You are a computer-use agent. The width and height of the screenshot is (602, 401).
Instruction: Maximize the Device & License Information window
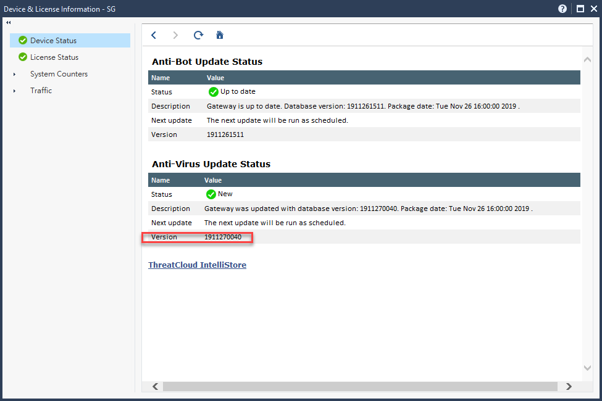click(580, 9)
